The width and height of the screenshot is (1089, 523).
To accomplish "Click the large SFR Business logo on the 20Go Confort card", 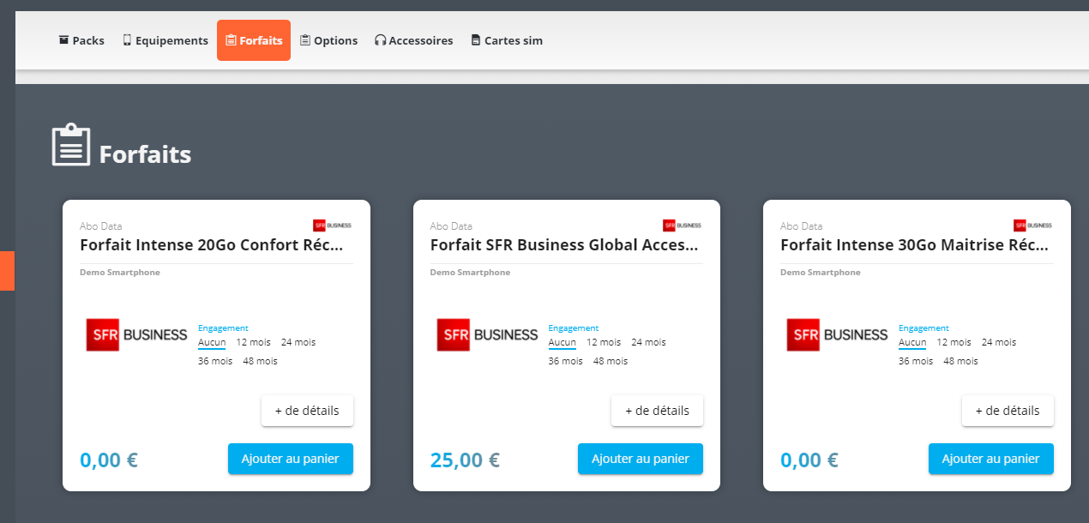I will click(137, 334).
